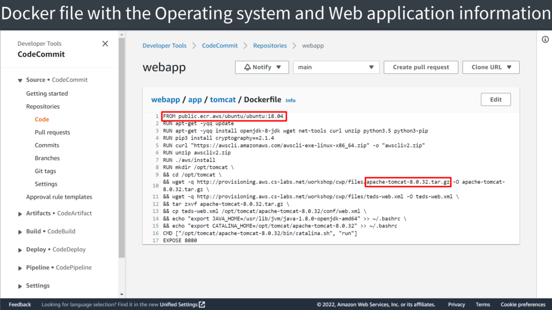
Task: Click the Create pull request button
Action: (420, 67)
